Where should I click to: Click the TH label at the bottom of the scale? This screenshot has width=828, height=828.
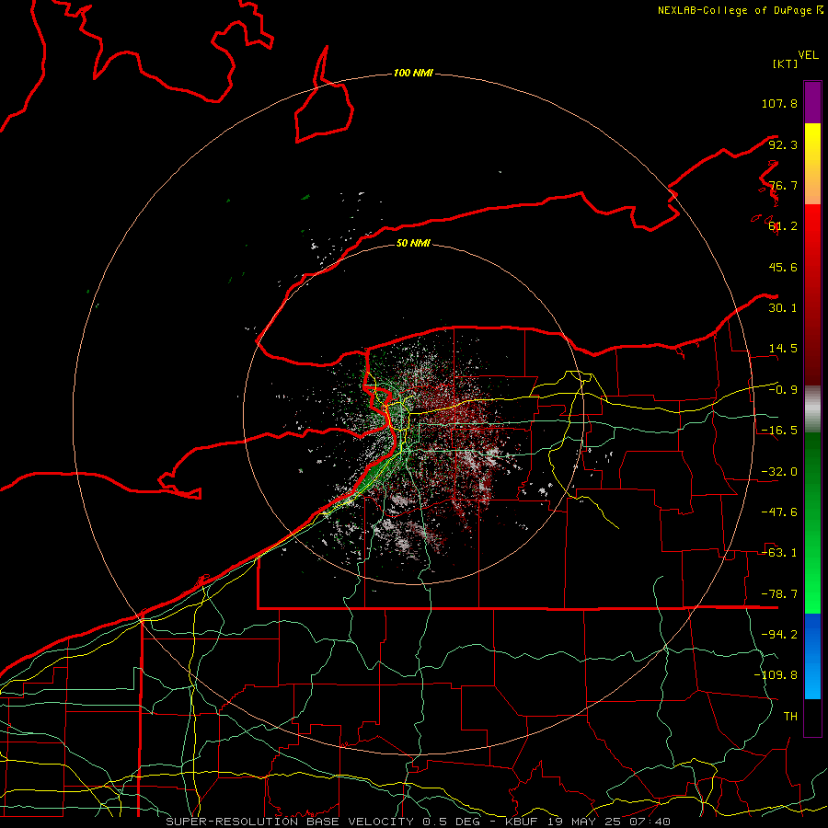pyautogui.click(x=790, y=716)
